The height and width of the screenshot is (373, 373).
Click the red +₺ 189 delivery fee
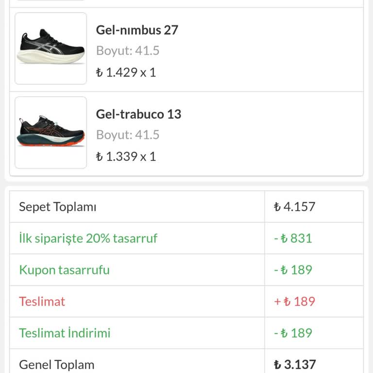[x=294, y=302]
